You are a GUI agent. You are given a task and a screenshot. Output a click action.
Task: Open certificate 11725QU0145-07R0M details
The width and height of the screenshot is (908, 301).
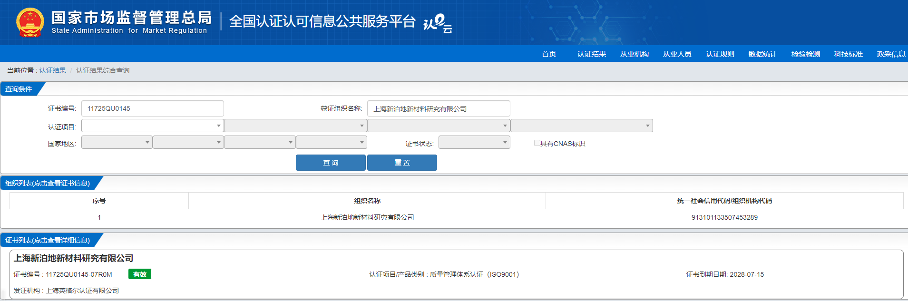(79, 274)
